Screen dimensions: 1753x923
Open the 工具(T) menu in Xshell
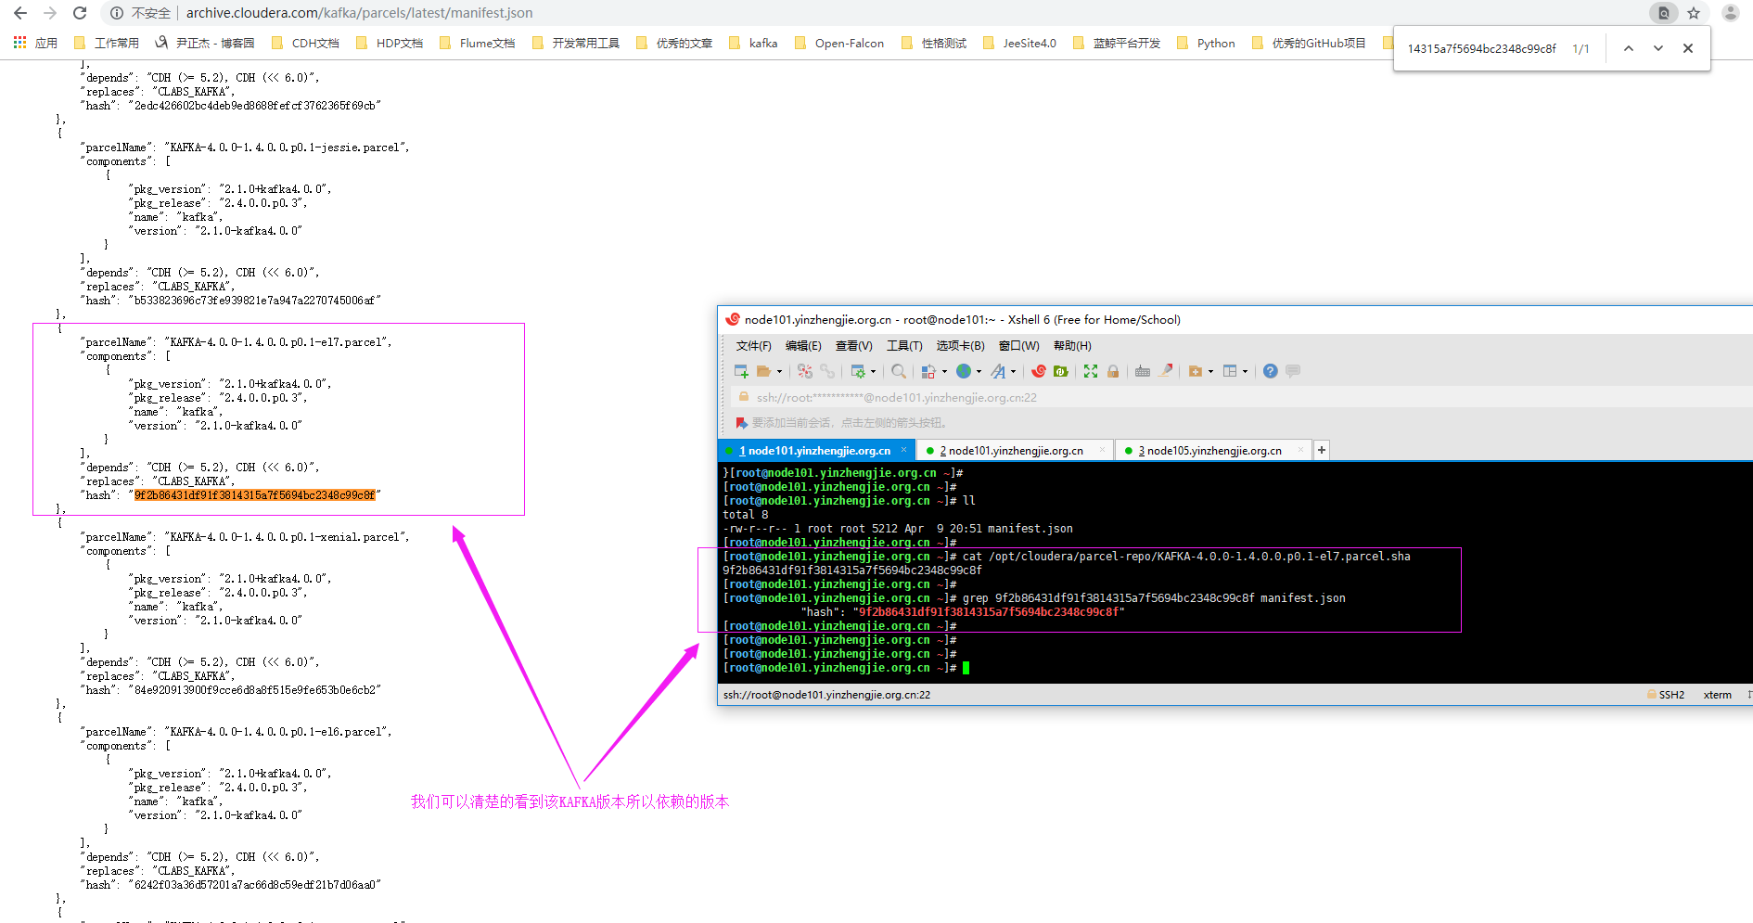[904, 345]
